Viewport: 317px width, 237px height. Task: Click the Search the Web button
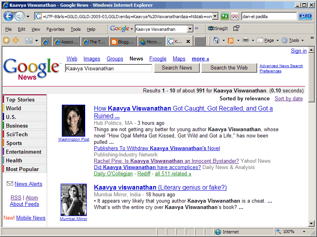click(229, 68)
